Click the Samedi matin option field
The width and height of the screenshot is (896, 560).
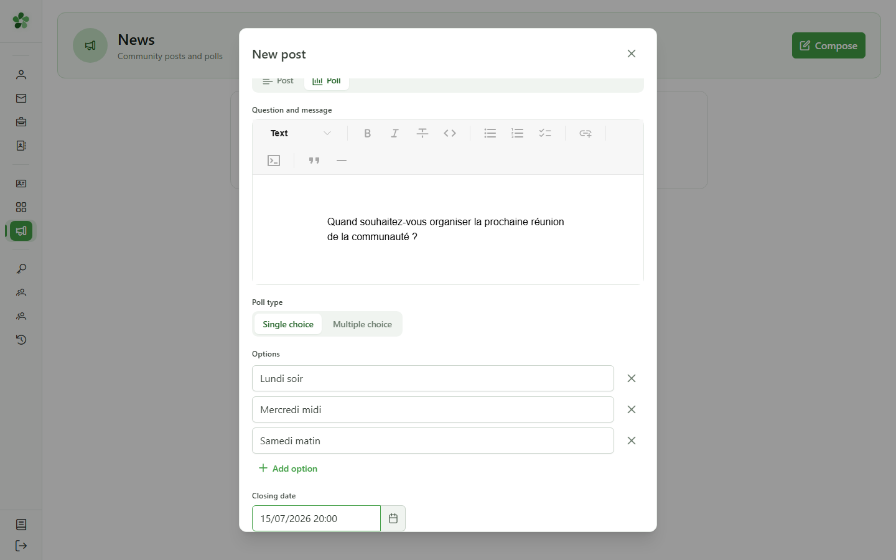point(433,441)
